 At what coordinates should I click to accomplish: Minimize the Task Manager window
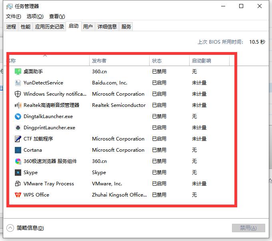[223, 6]
